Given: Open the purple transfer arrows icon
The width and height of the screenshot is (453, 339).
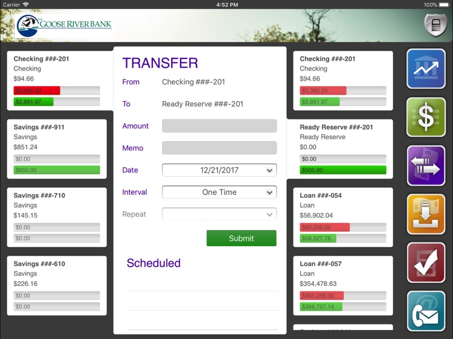Looking at the screenshot, I should 426,166.
